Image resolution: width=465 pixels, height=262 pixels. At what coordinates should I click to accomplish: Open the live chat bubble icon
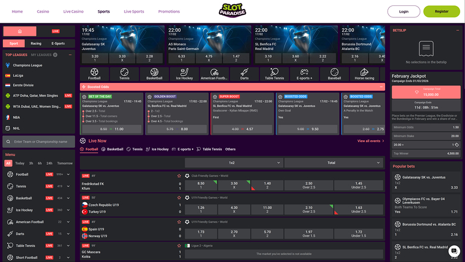click(454, 251)
